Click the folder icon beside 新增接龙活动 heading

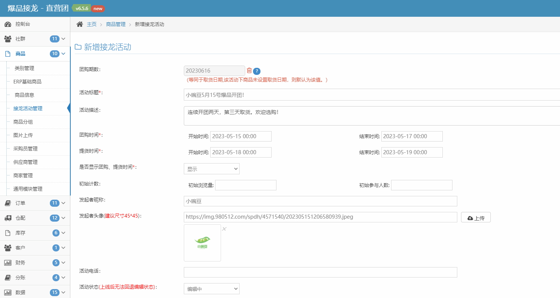(78, 47)
